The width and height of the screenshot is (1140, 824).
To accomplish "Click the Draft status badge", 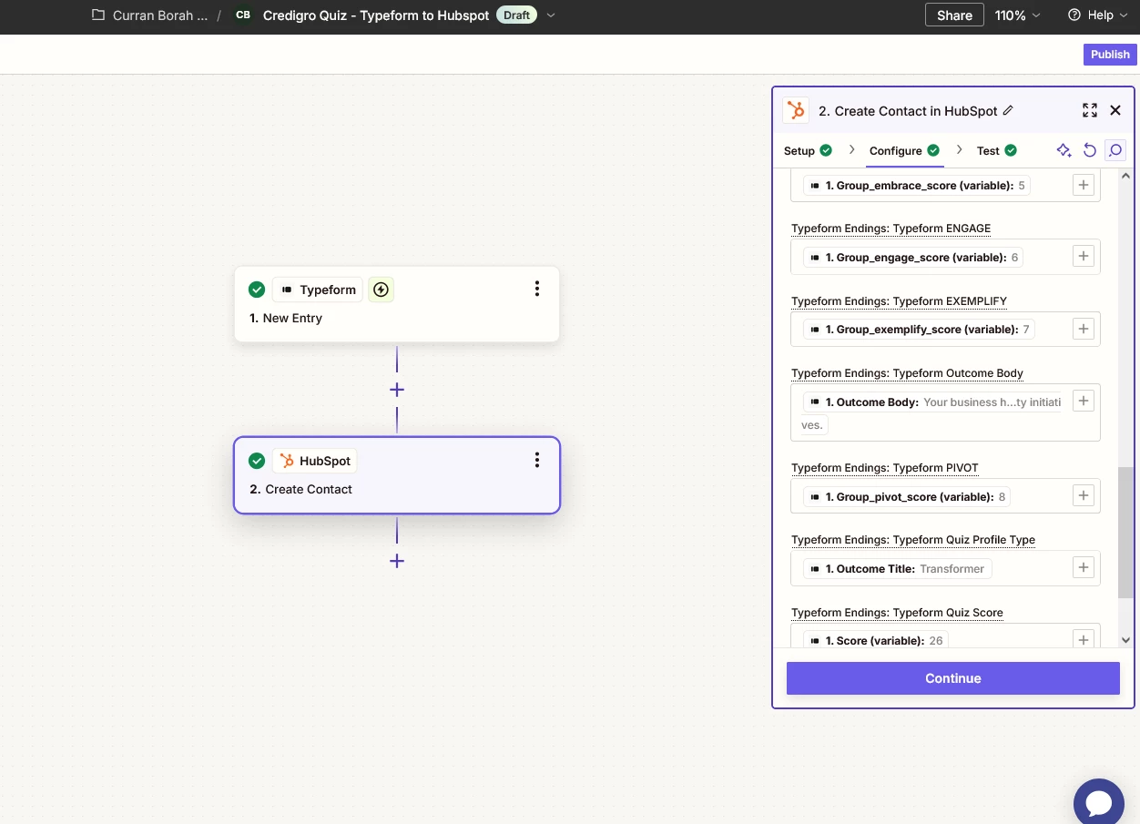I will point(516,15).
